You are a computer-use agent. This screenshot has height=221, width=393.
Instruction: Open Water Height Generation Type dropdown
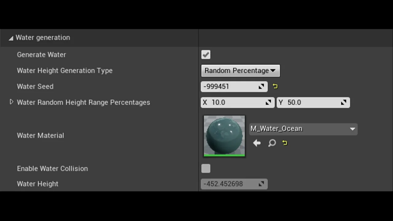coord(240,71)
